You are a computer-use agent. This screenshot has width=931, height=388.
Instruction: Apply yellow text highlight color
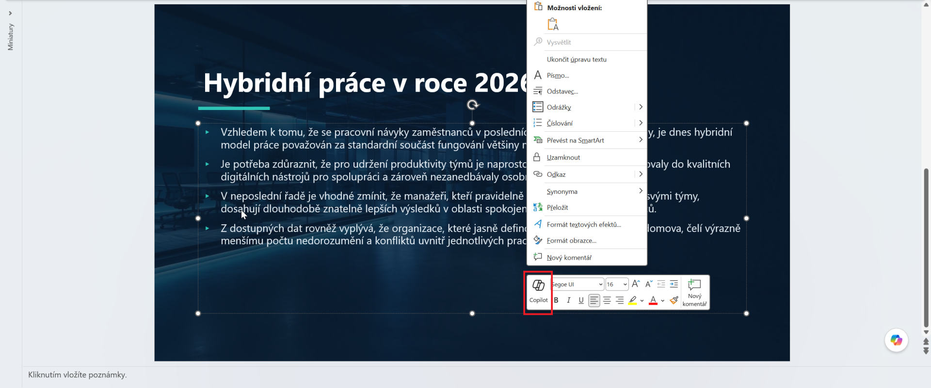(x=633, y=300)
